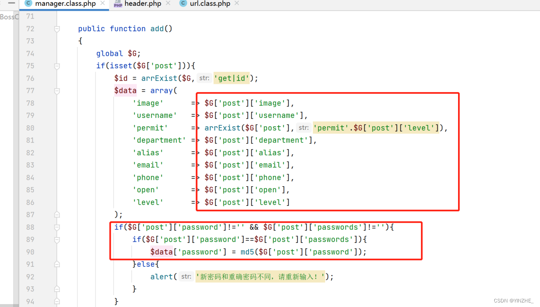Click the 'phone' array key
This screenshot has width=540, height=307.
click(x=148, y=178)
